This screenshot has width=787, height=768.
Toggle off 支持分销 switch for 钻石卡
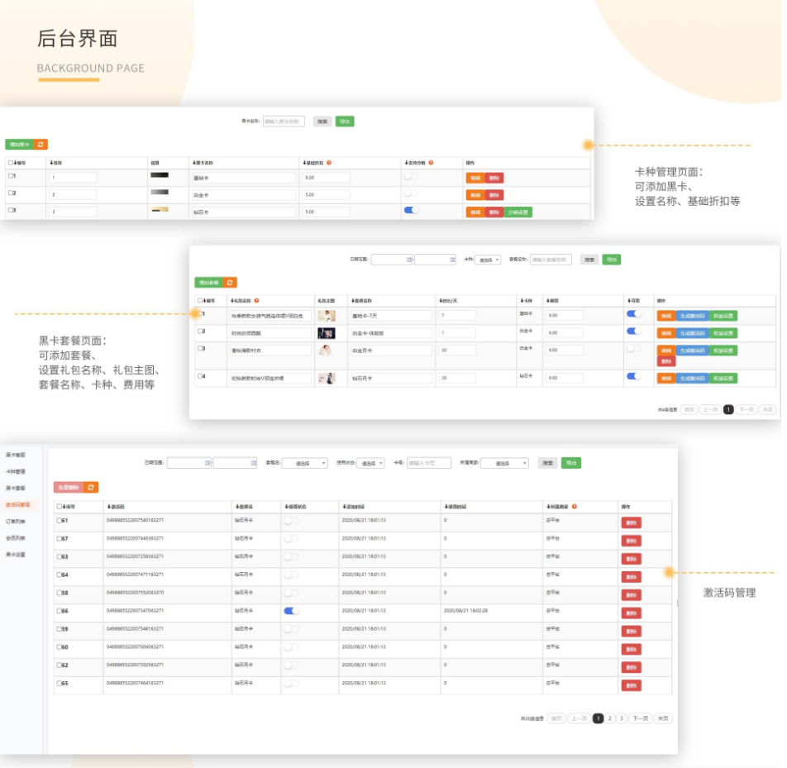pos(411,211)
